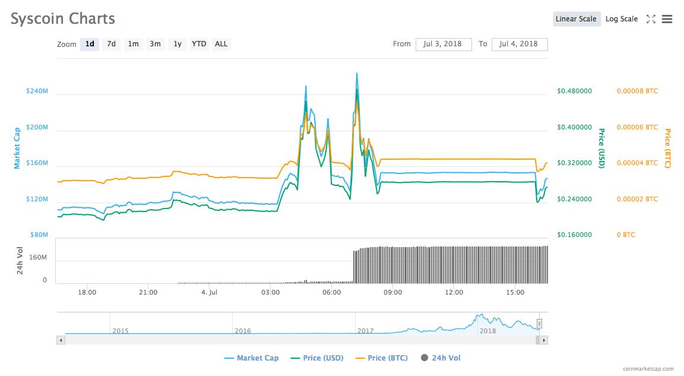Open the chart hamburger menu
The width and height of the screenshot is (684, 376).
click(667, 19)
